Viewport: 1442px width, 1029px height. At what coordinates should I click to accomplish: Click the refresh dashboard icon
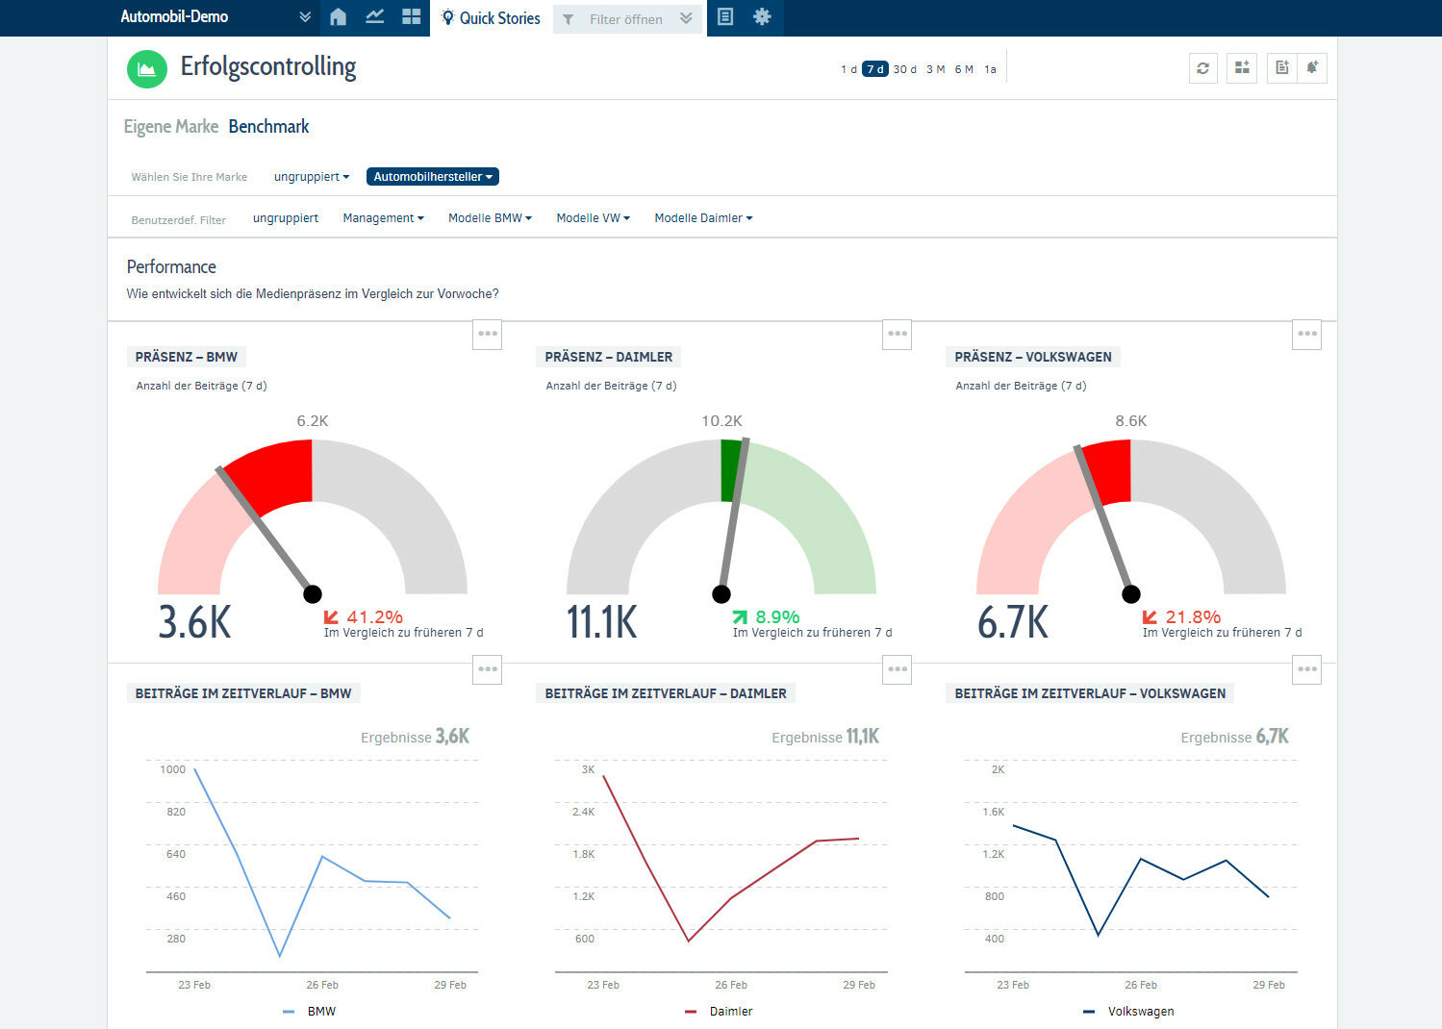(x=1203, y=68)
